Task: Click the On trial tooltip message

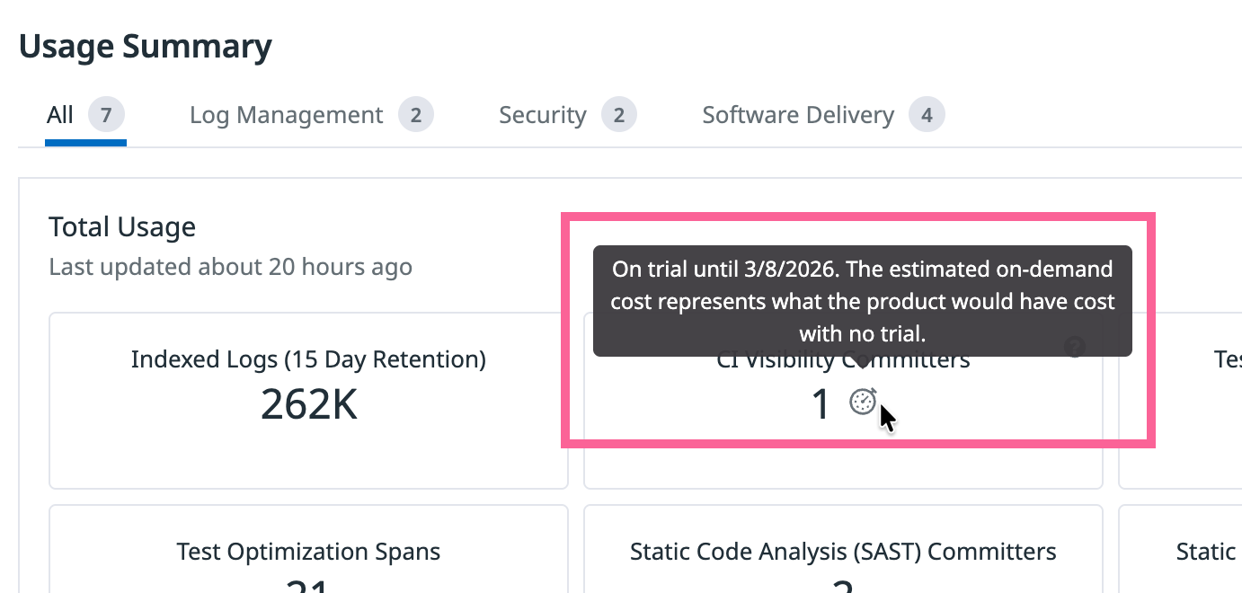Action: [862, 301]
